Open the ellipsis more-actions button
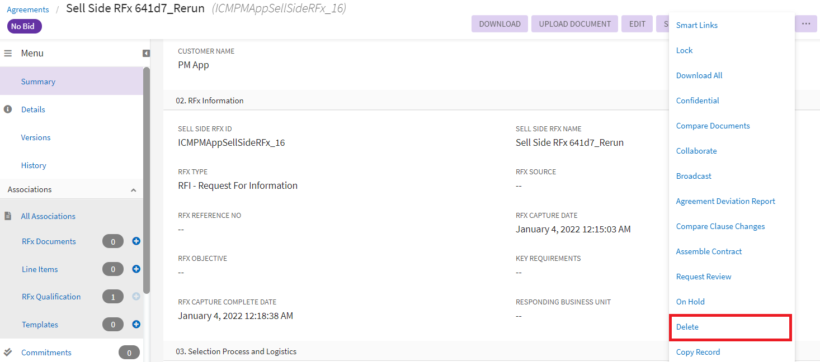Screen dimensions: 820x362 coord(805,24)
